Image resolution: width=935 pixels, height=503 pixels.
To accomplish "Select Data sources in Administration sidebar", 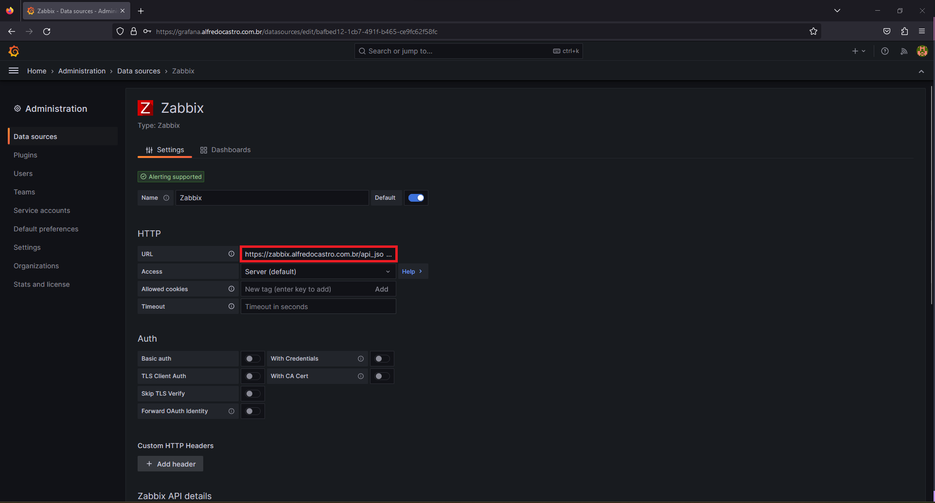I will tap(63, 137).
